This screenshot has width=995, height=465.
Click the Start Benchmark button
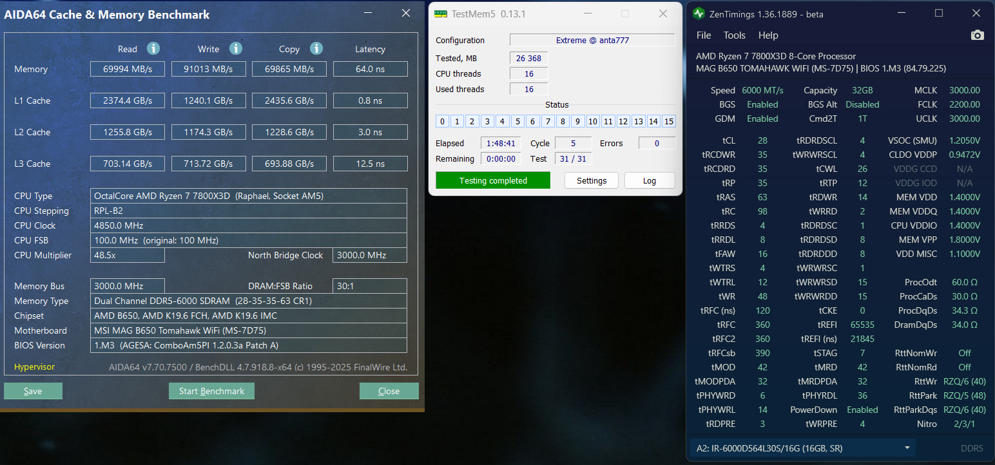(211, 391)
